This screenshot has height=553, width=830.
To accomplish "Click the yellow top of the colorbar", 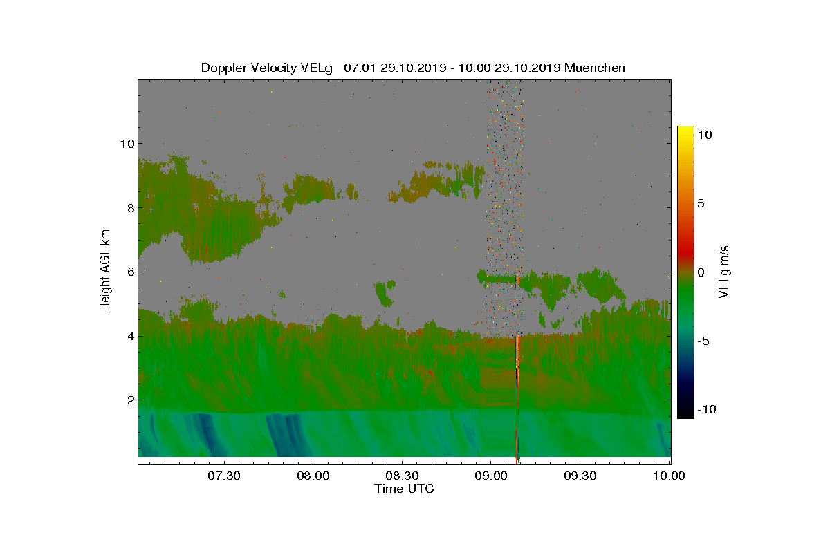I will coord(685,133).
